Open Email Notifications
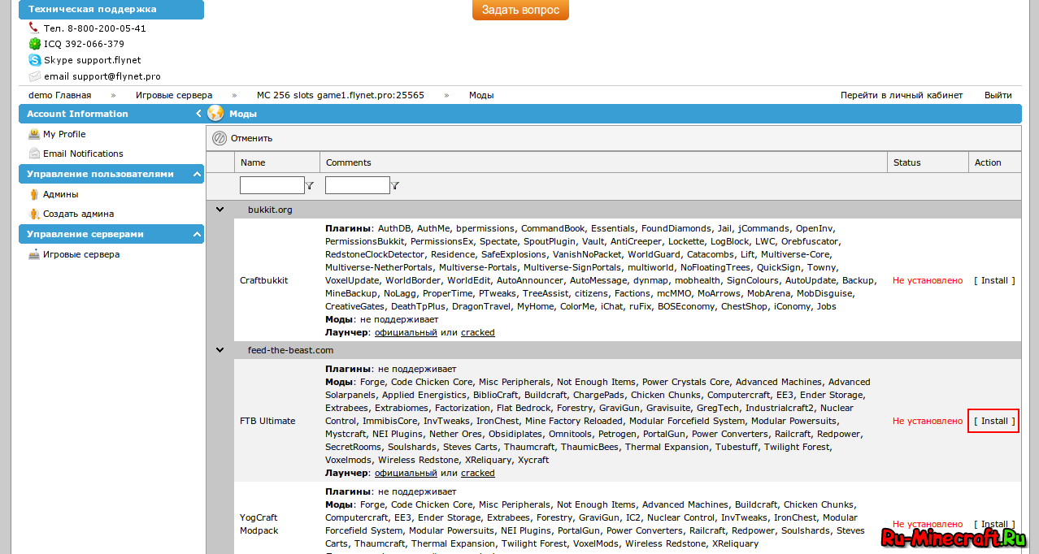 click(x=83, y=154)
